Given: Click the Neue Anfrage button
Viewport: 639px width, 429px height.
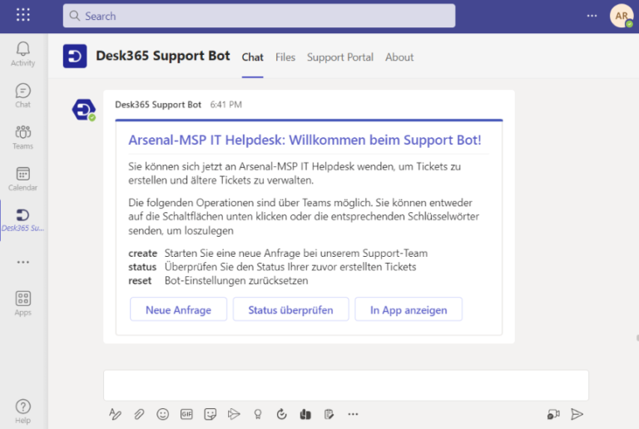Looking at the screenshot, I should point(179,310).
